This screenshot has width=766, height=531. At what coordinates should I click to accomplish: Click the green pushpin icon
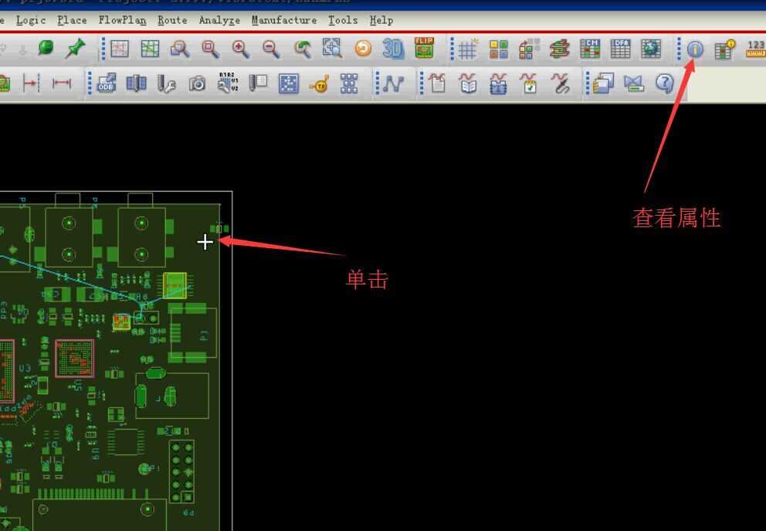75,49
